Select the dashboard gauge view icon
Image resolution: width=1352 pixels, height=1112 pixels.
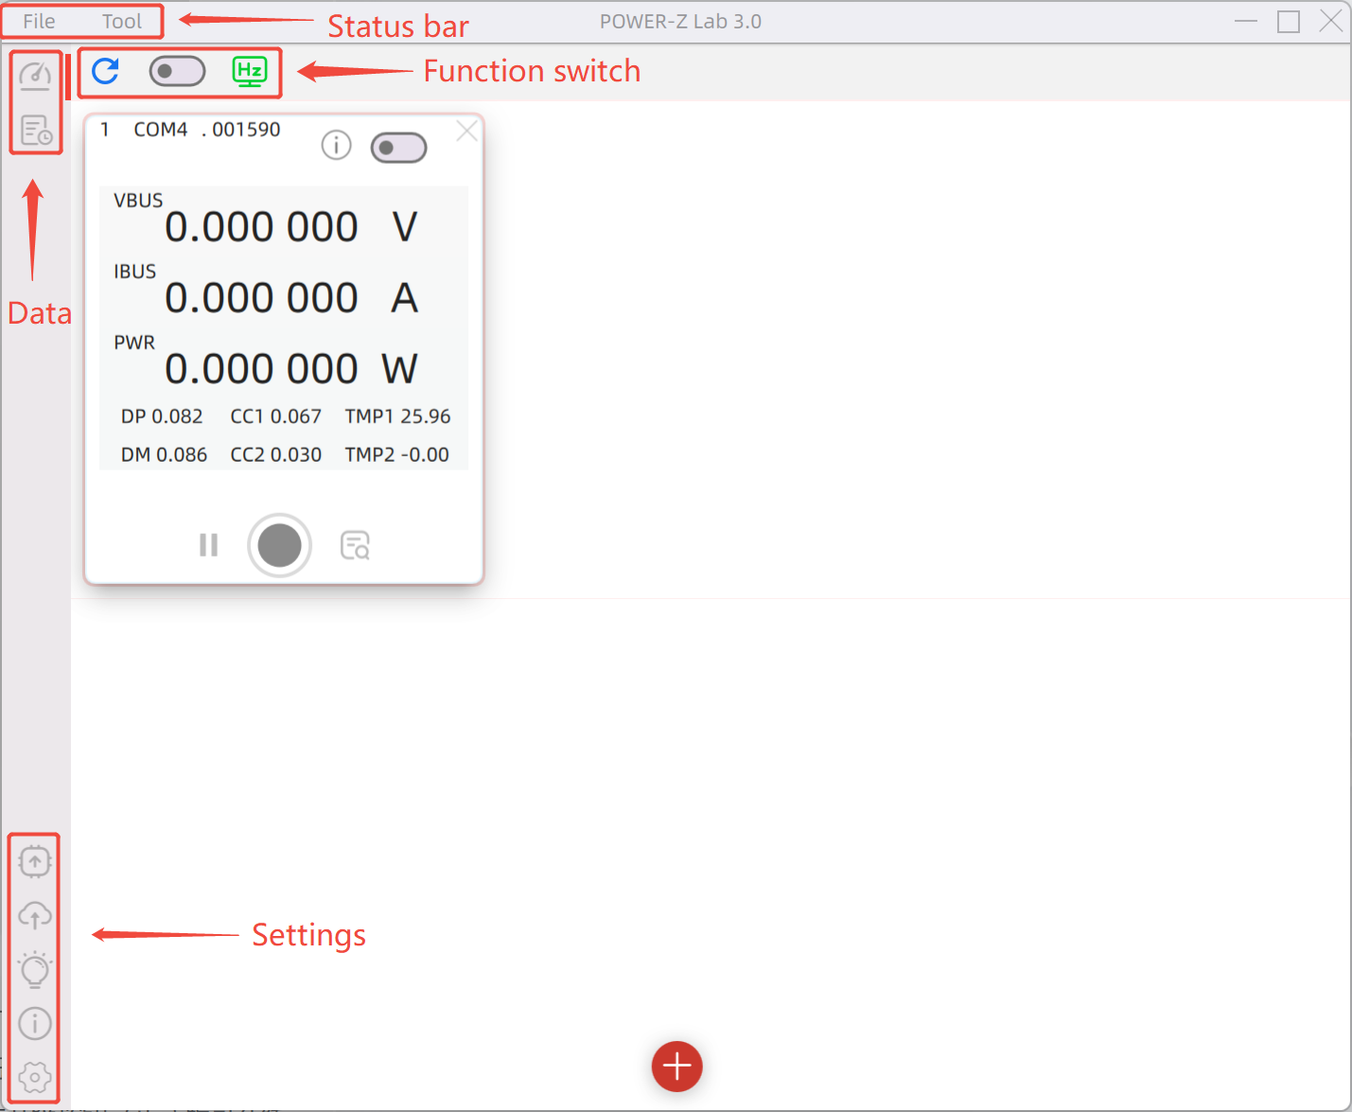(x=35, y=75)
